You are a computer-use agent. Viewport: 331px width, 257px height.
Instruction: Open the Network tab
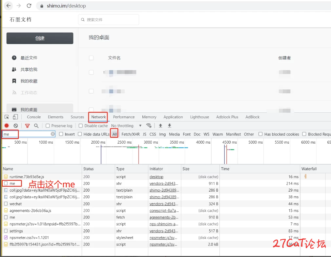click(x=99, y=117)
